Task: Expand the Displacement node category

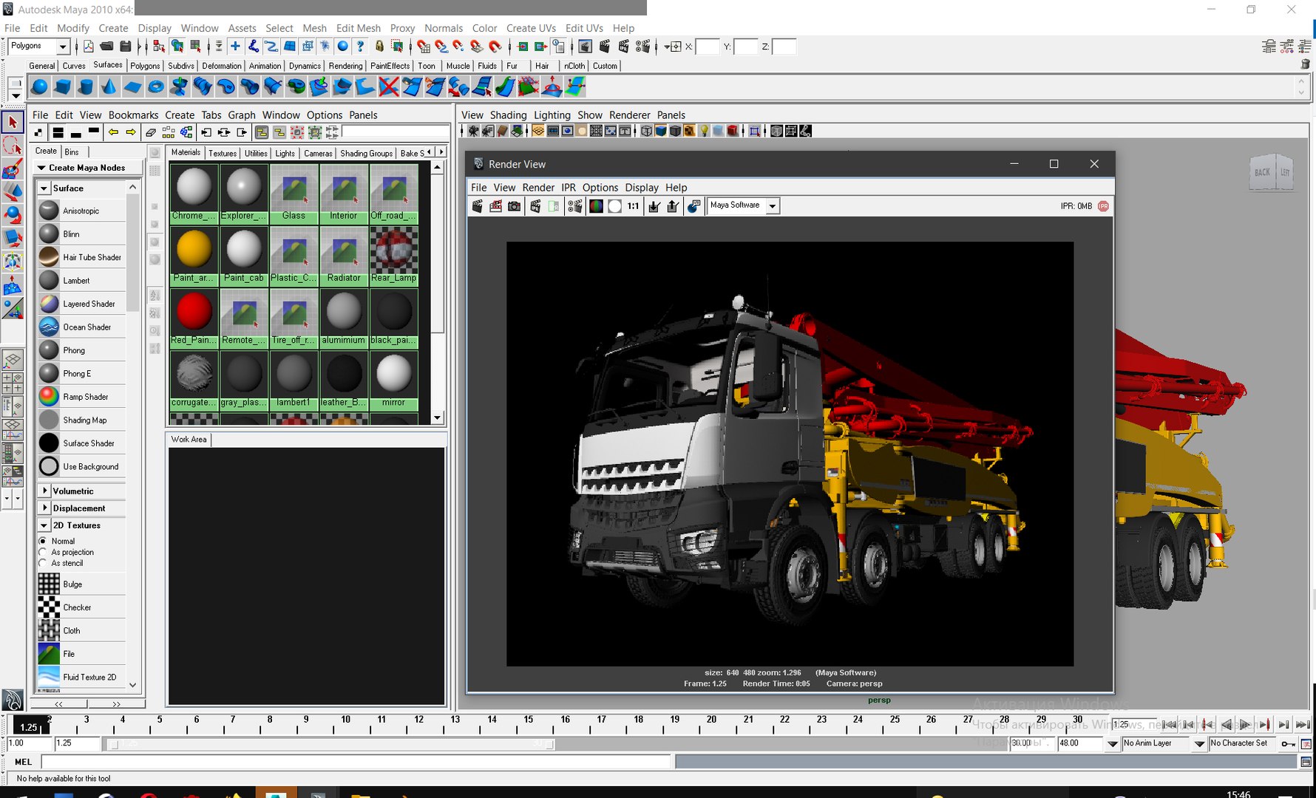Action: (x=44, y=508)
